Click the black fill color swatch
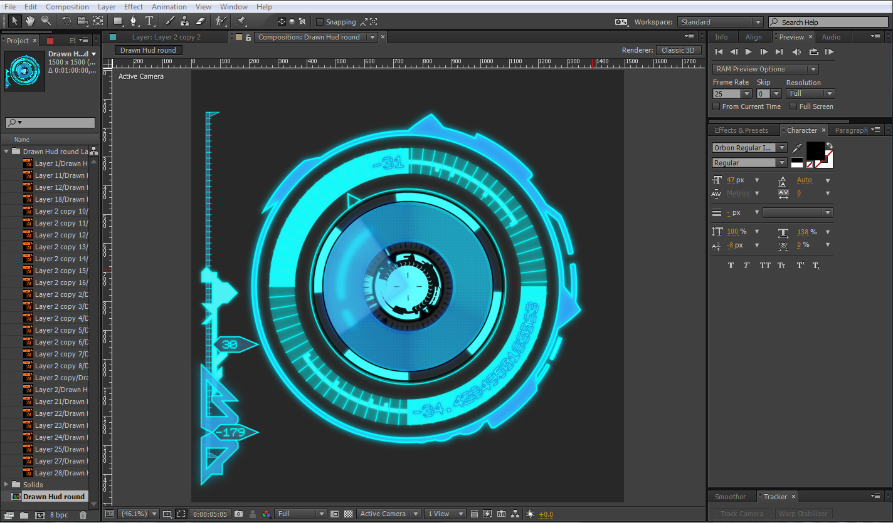The width and height of the screenshot is (893, 523). [x=815, y=150]
